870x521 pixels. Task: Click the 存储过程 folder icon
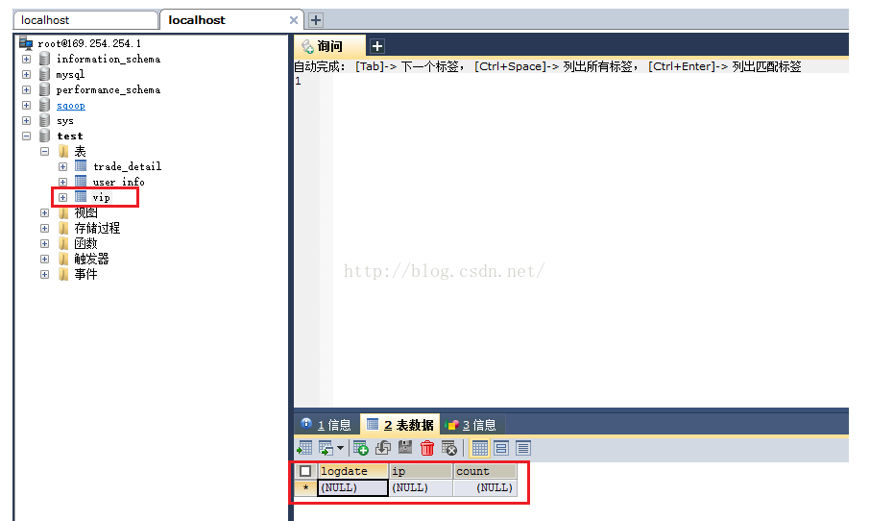click(x=63, y=228)
